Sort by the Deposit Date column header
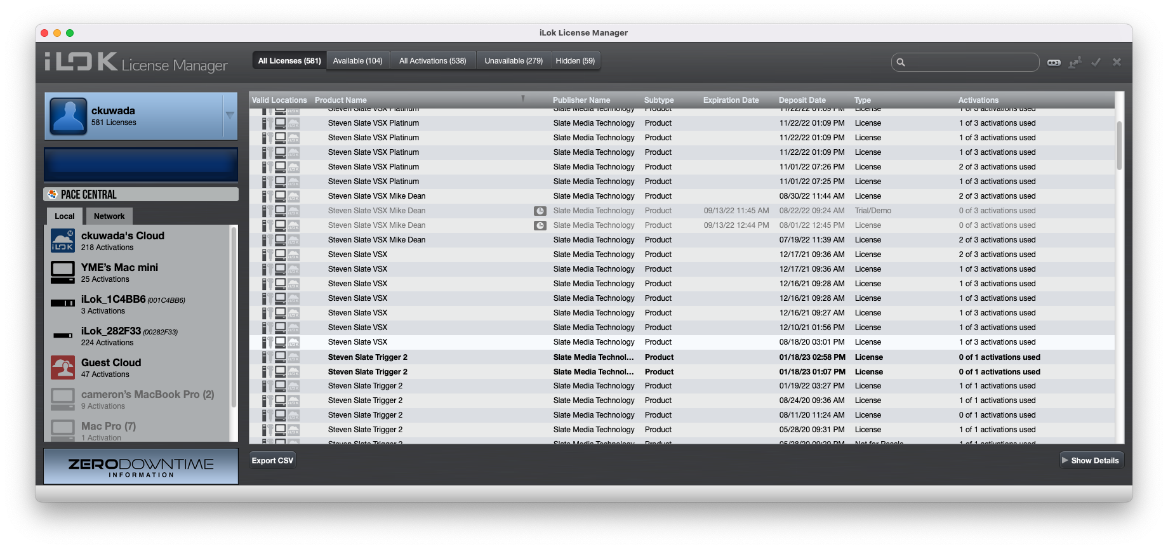This screenshot has width=1168, height=549. (802, 100)
